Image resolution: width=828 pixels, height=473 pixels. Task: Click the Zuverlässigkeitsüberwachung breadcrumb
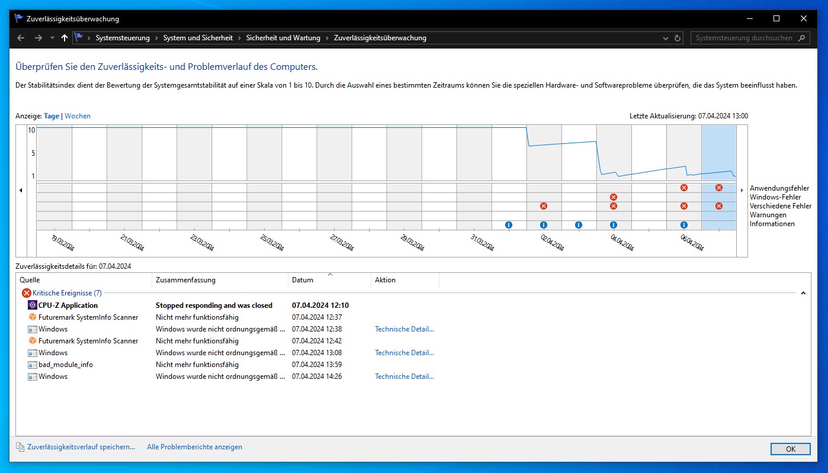[x=380, y=38]
